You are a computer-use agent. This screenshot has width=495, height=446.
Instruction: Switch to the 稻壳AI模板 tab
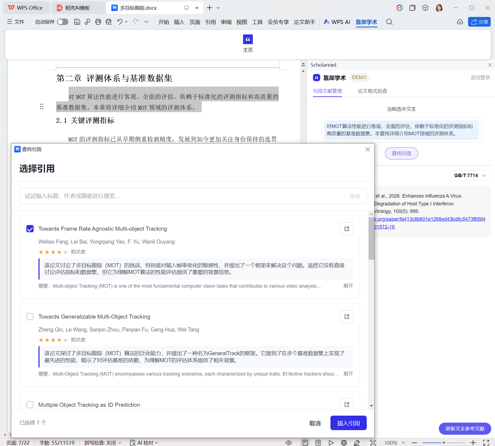(x=78, y=8)
